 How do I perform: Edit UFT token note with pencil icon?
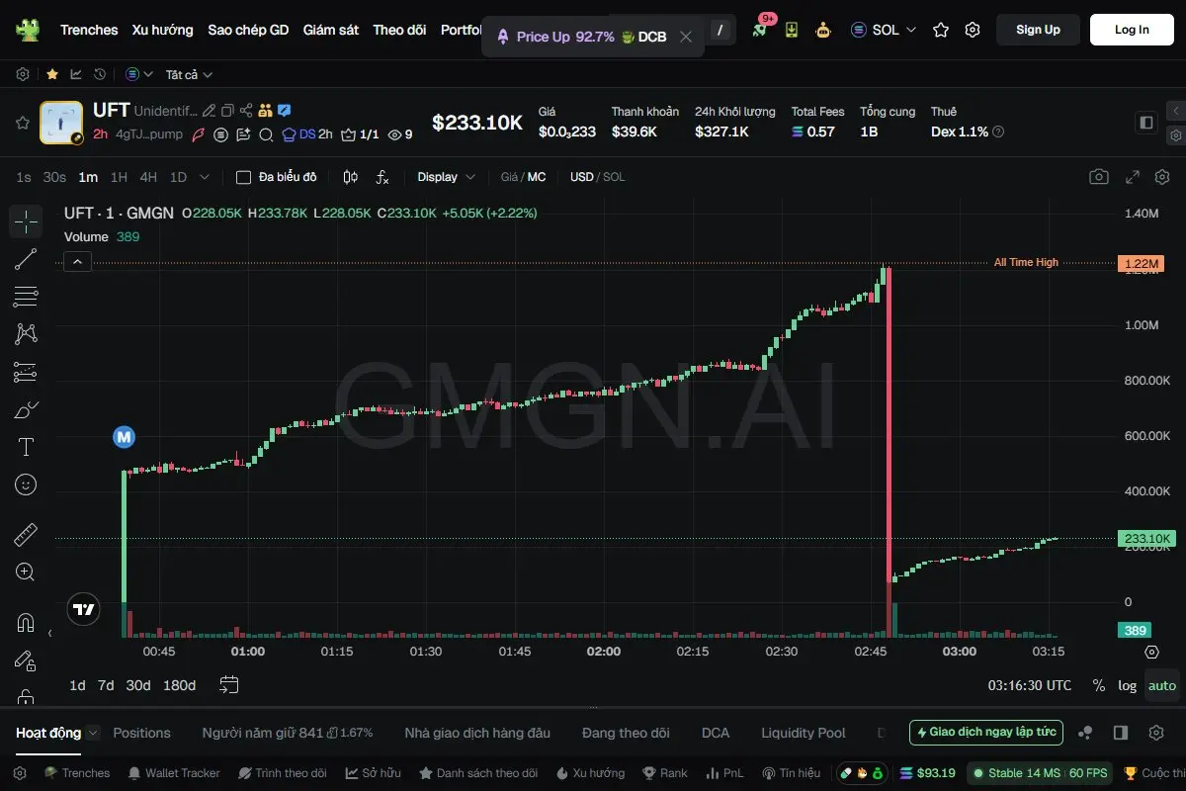[x=209, y=111]
